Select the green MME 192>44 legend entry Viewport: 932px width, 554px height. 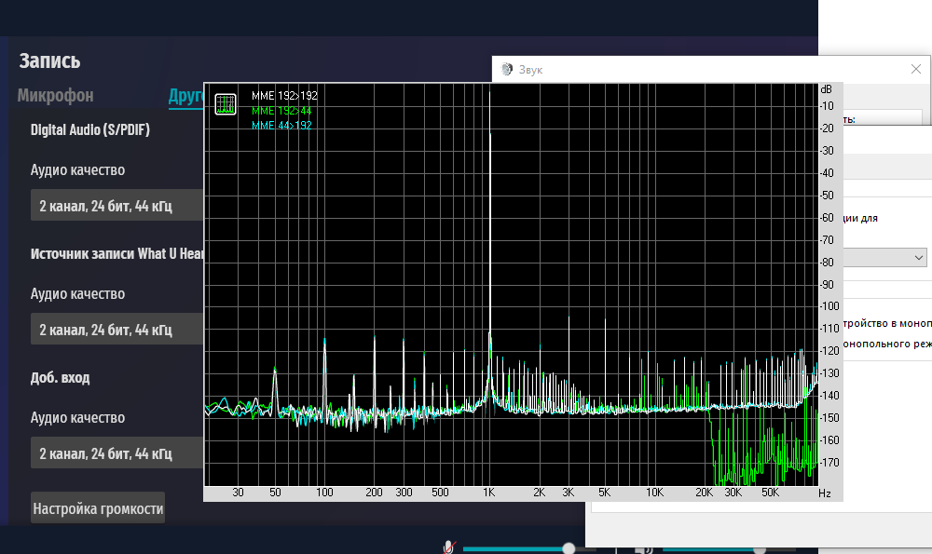pyautogui.click(x=281, y=111)
